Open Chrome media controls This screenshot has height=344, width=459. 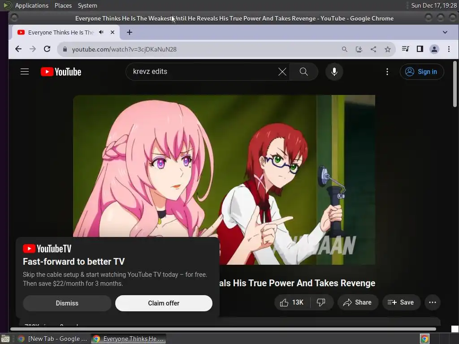click(405, 49)
